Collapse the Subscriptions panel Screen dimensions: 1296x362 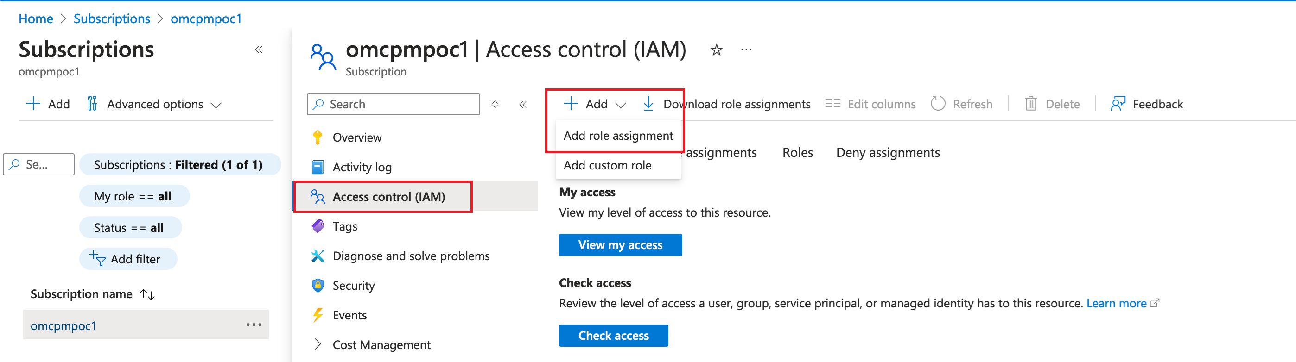(259, 50)
